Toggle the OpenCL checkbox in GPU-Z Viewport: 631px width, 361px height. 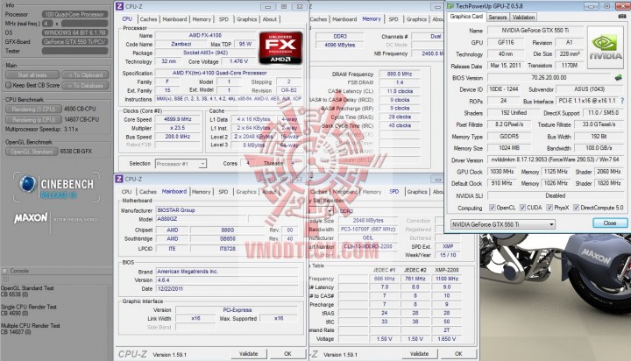(492, 208)
